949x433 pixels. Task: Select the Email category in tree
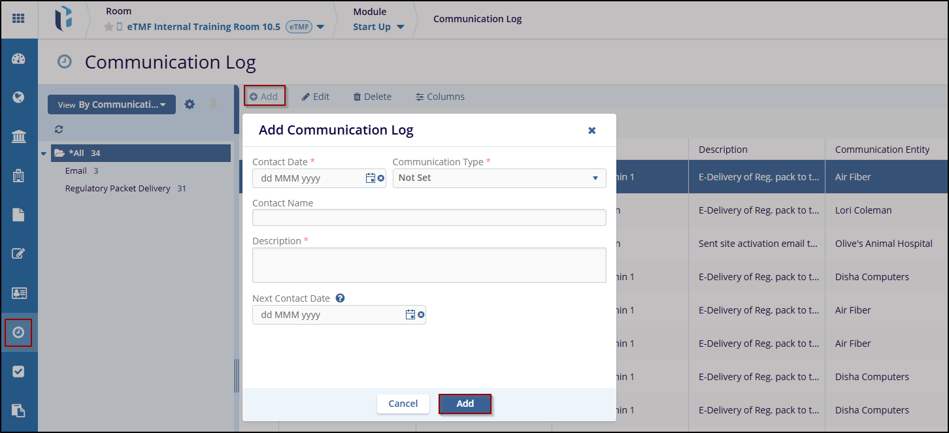76,171
